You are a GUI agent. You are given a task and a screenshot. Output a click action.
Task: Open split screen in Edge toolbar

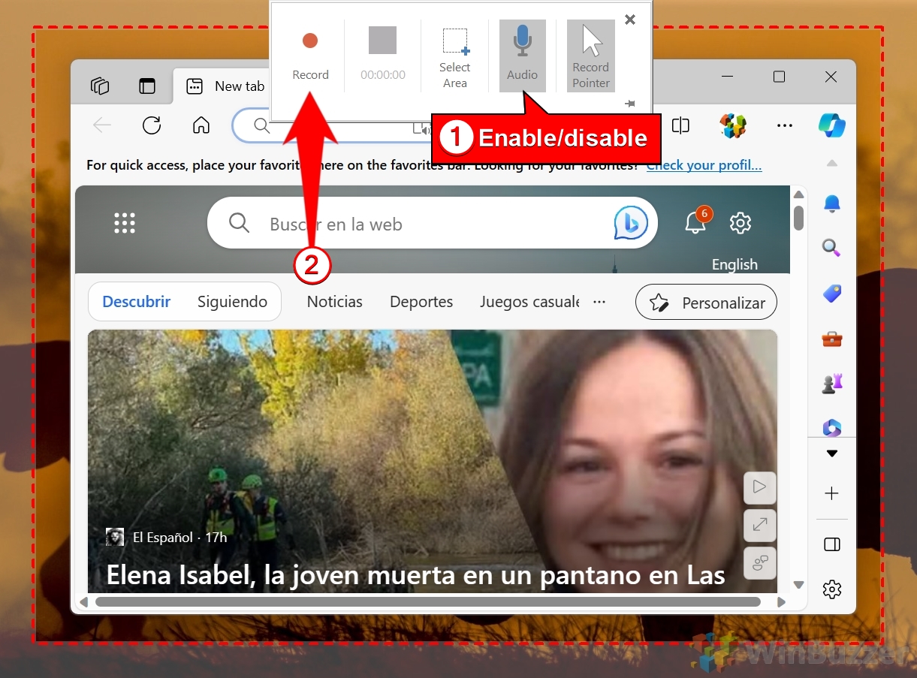click(680, 125)
